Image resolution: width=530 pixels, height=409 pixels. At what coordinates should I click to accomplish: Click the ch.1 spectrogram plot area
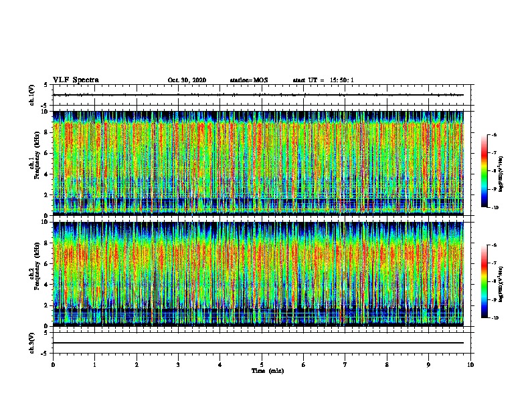[x=258, y=163]
